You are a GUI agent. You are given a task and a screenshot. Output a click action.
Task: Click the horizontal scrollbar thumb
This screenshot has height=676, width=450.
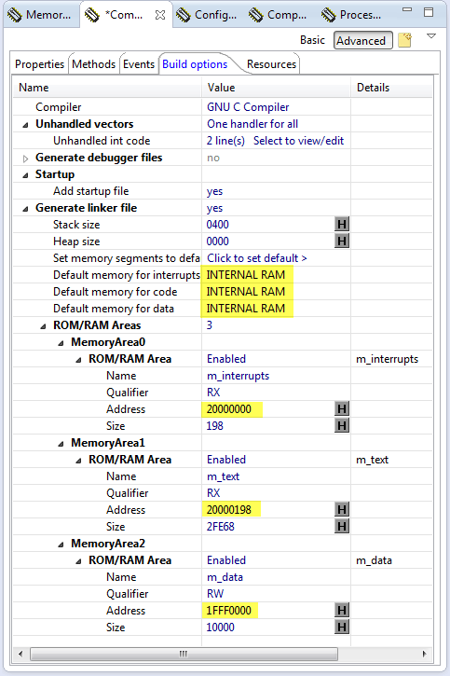point(184,654)
